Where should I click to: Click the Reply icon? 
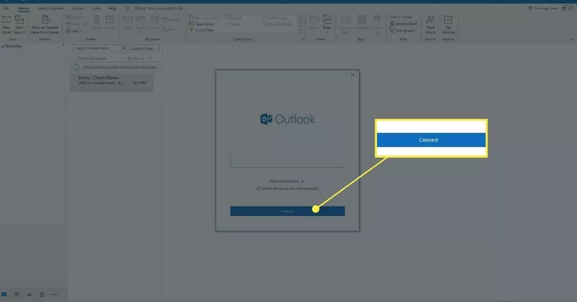tap(128, 23)
